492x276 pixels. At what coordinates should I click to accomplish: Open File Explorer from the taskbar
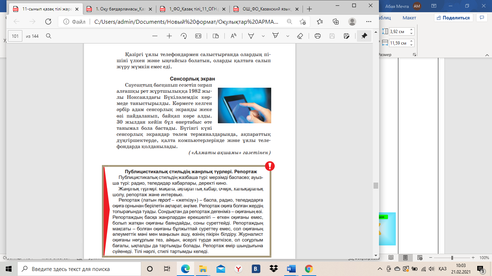point(203,269)
